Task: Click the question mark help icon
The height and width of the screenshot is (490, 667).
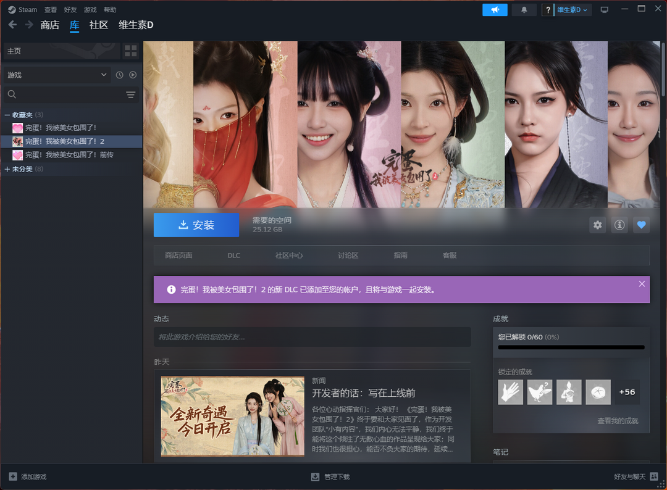Action: tap(548, 10)
